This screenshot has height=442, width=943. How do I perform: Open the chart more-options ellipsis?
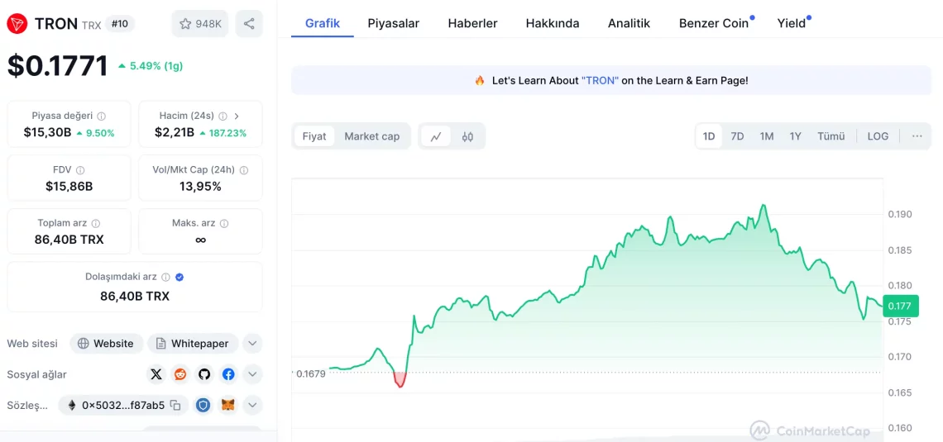click(917, 136)
